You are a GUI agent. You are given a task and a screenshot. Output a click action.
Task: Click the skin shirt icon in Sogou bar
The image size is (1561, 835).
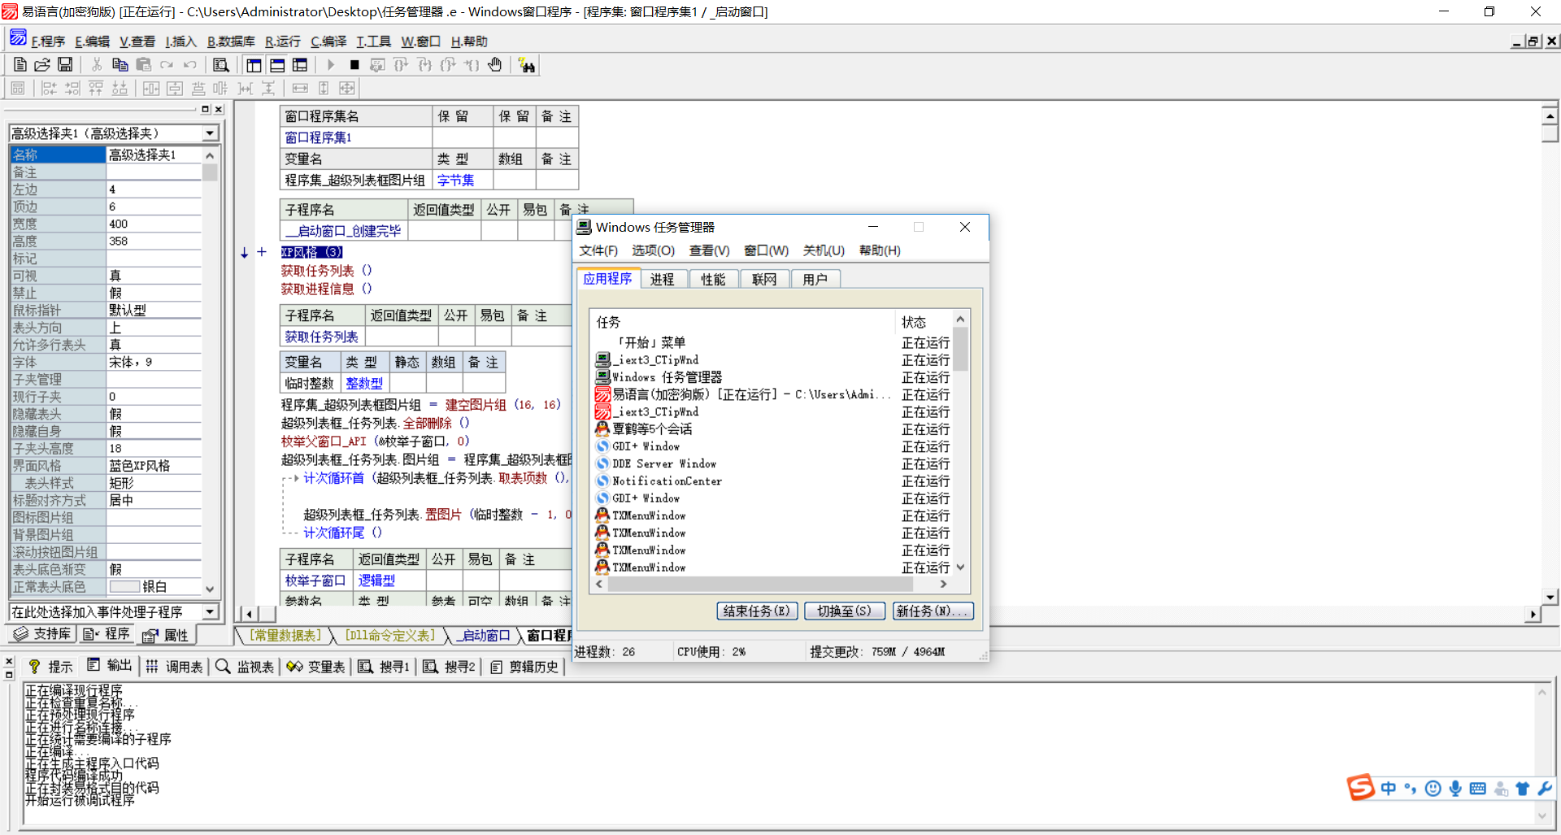tap(1523, 788)
